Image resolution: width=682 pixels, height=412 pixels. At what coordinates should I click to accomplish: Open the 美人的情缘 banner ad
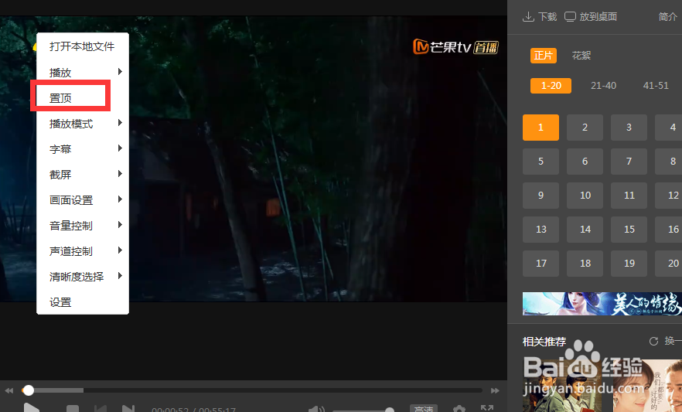tap(602, 303)
